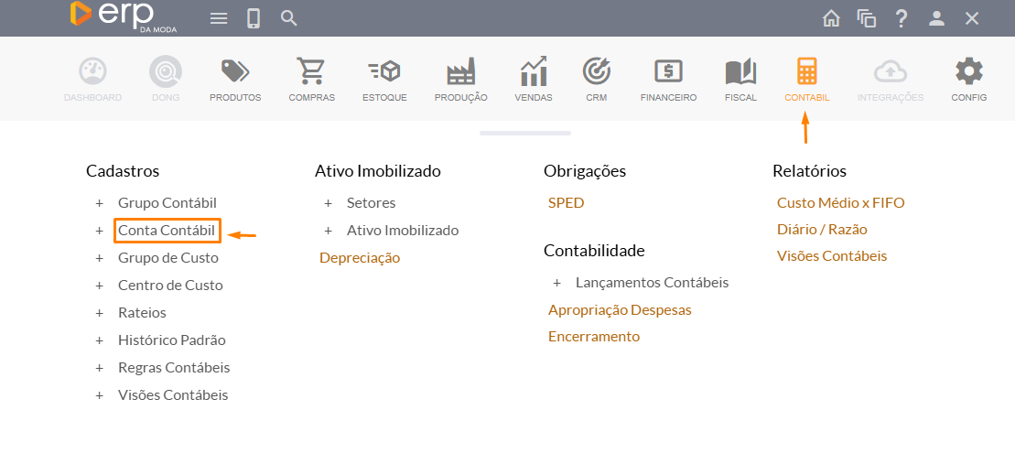Image resolution: width=1015 pixels, height=464 pixels.
Task: Open the Produtos module icon
Action: 235,79
